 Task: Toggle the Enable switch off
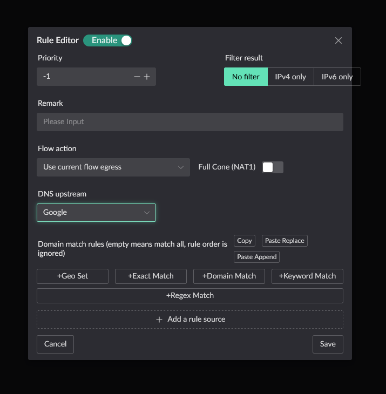(107, 40)
